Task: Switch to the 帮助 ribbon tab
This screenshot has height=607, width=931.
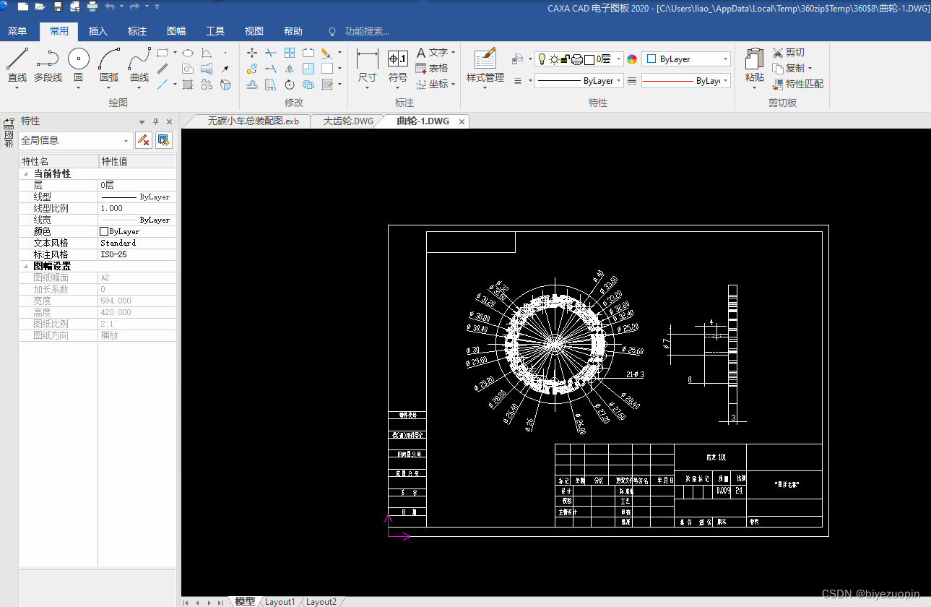Action: pos(293,31)
